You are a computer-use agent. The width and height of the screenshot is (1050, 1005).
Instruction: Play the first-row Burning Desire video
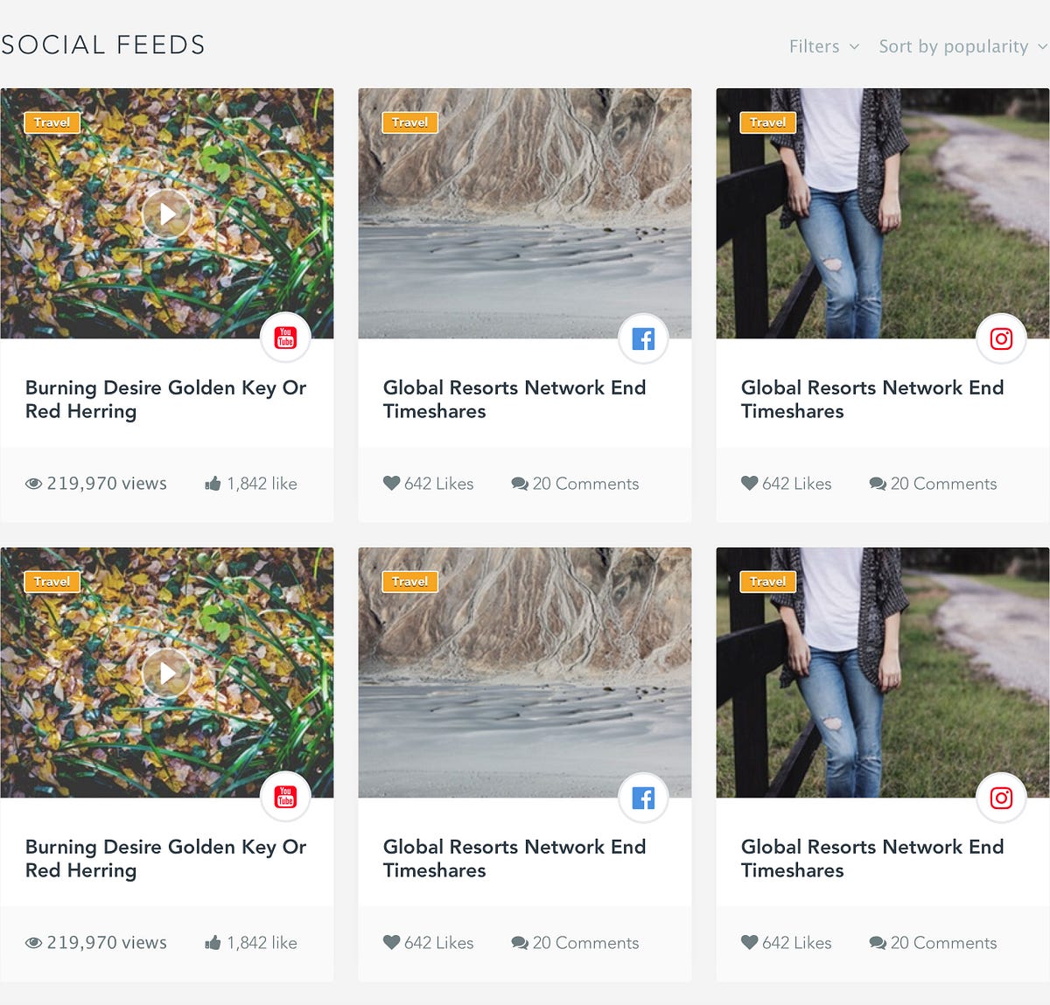click(166, 213)
